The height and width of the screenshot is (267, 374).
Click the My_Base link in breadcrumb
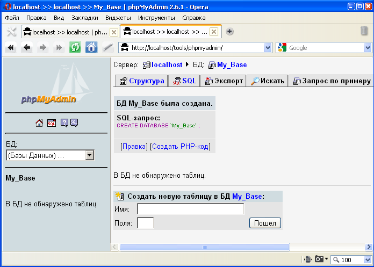click(232, 64)
